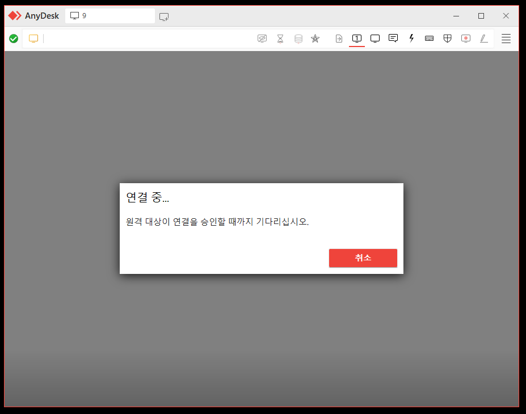Screen dimensions: 526x414
Task: Open the lightning bolt actions menu
Action: point(411,38)
